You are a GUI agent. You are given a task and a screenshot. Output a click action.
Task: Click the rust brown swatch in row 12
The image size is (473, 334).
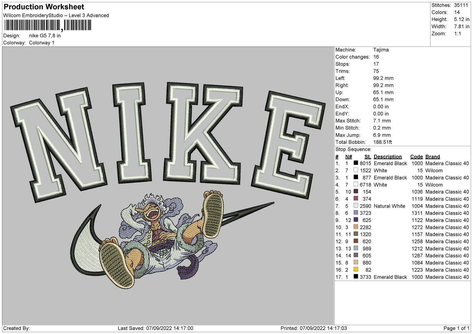tap(356, 241)
